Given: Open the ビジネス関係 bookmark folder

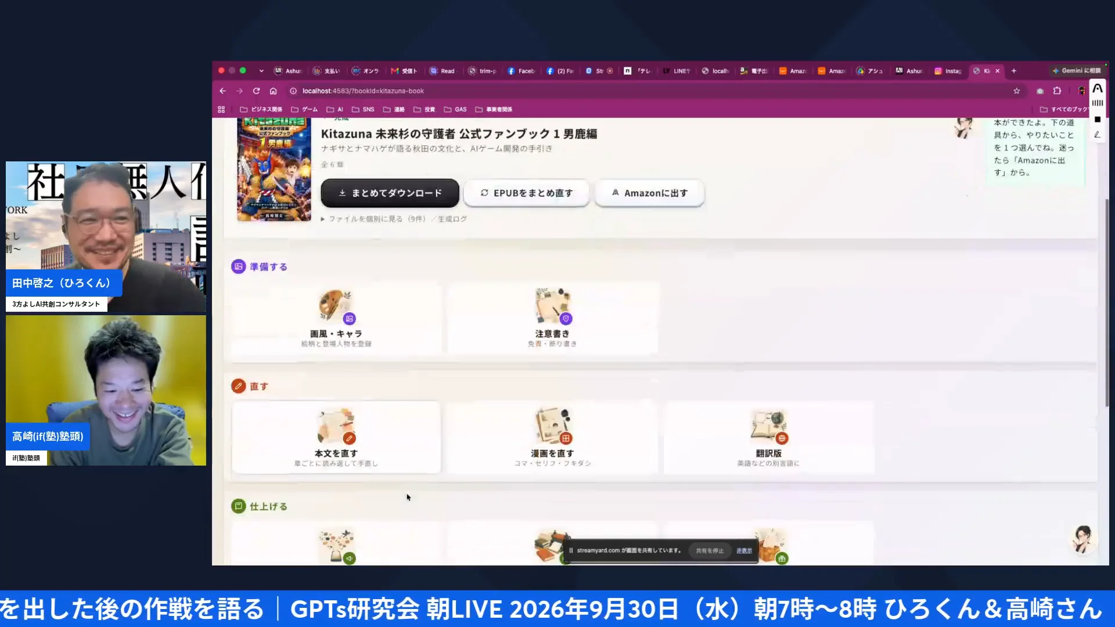Looking at the screenshot, I should coord(261,109).
